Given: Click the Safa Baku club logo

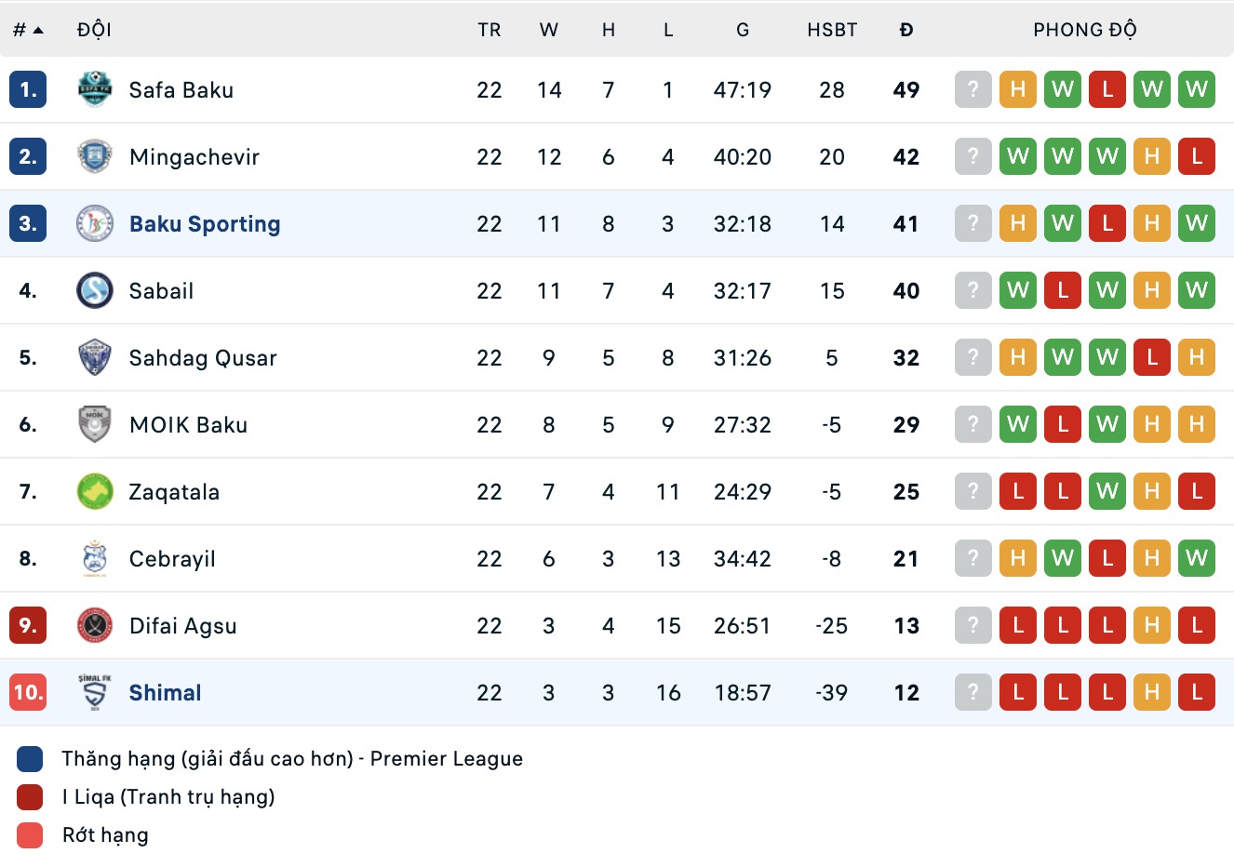Looking at the screenshot, I should coord(94,90).
